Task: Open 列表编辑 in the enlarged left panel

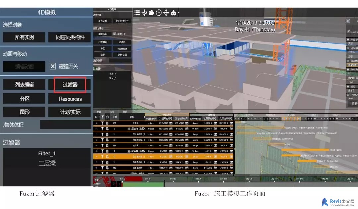Action: click(24, 85)
